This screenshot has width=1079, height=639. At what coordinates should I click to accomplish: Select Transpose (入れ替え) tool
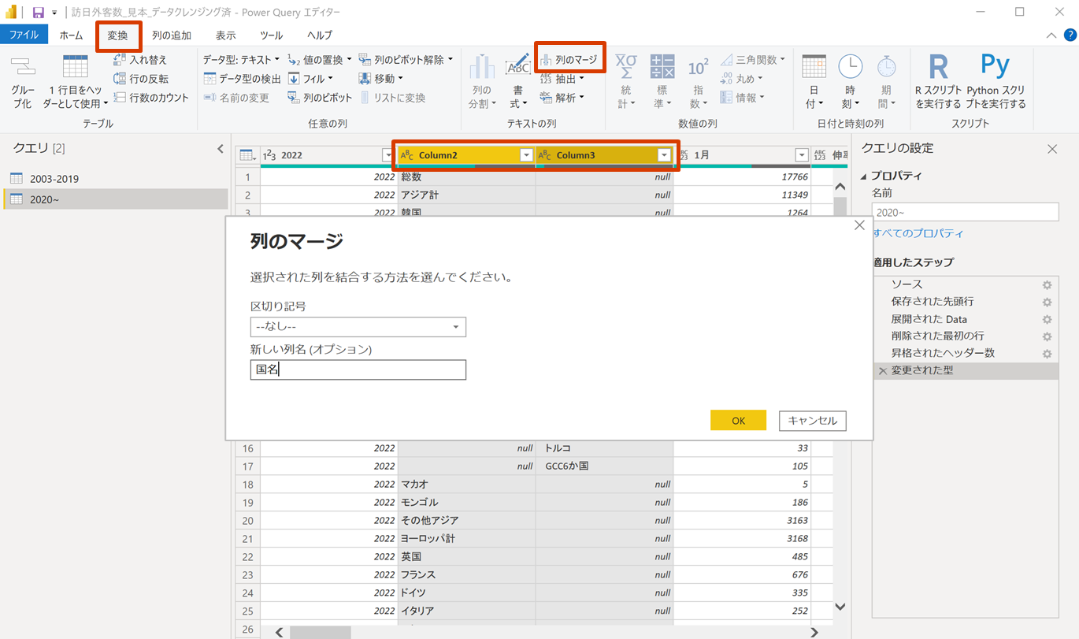140,60
